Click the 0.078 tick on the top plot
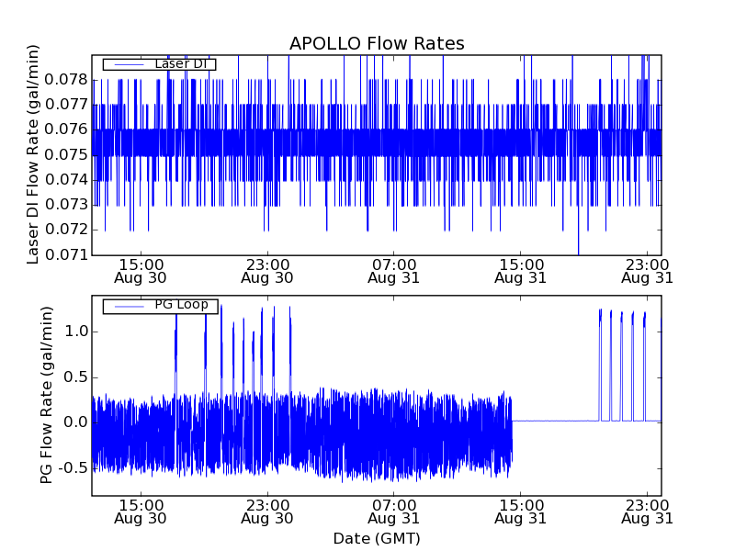 [x=67, y=80]
